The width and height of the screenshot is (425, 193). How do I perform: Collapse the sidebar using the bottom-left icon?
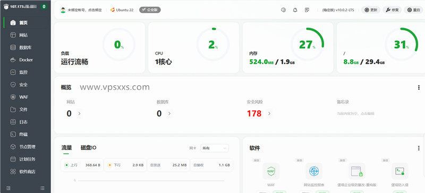click(x=8, y=188)
